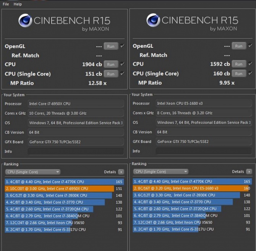
Task: Toggle CPU (Single Core) checkbox in right window
Action: click(250, 73)
